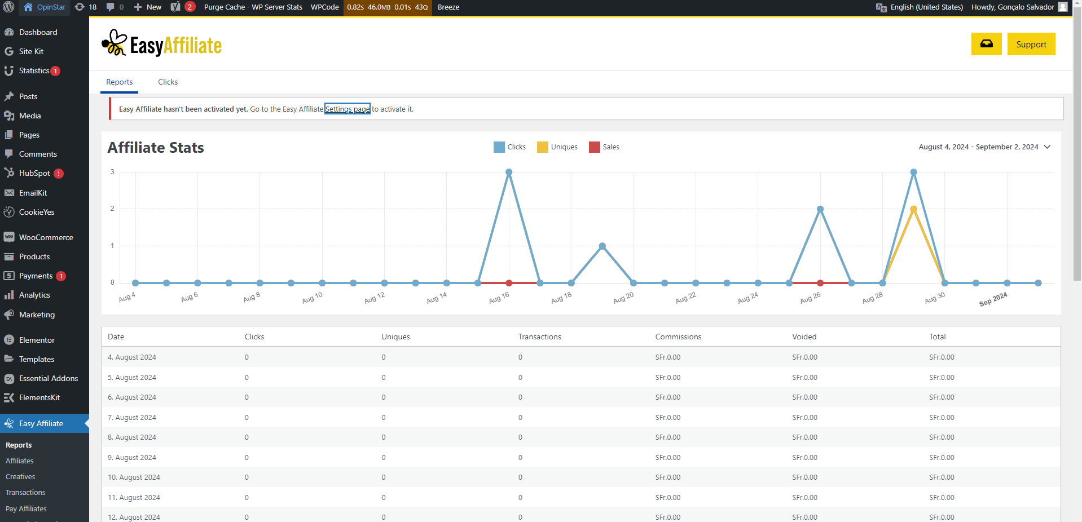Expand the date range dropdown
The image size is (1082, 522).
[x=984, y=147]
